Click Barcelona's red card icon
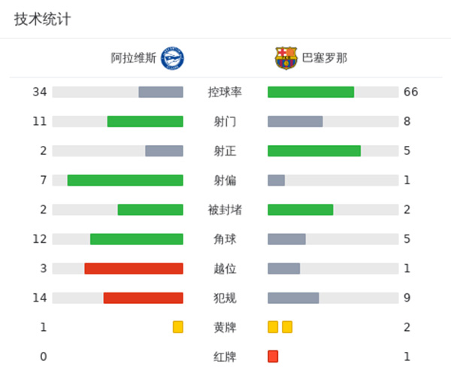The width and height of the screenshot is (451, 373). (273, 356)
